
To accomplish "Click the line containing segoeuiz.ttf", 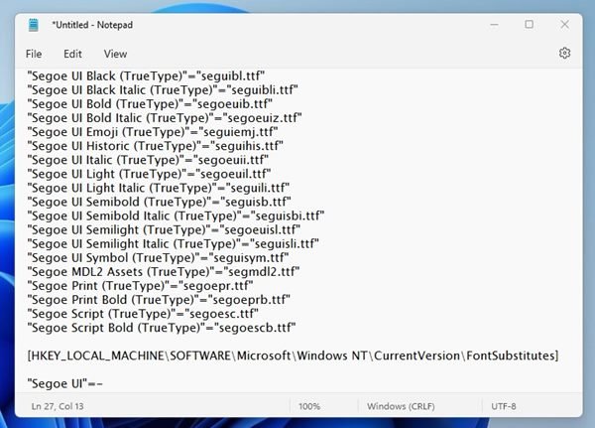I will click(165, 118).
